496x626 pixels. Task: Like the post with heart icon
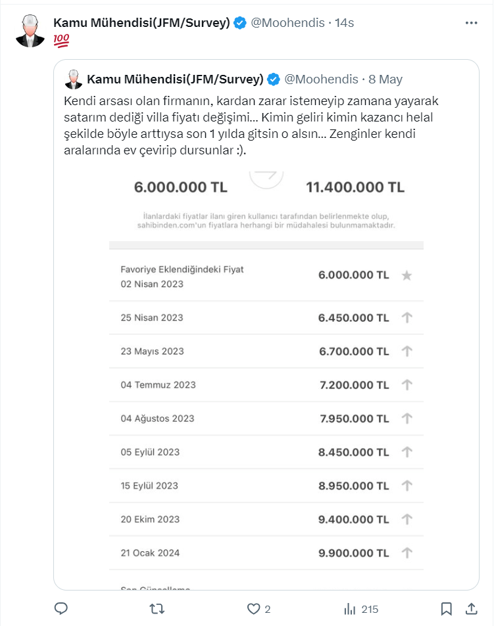click(x=253, y=609)
